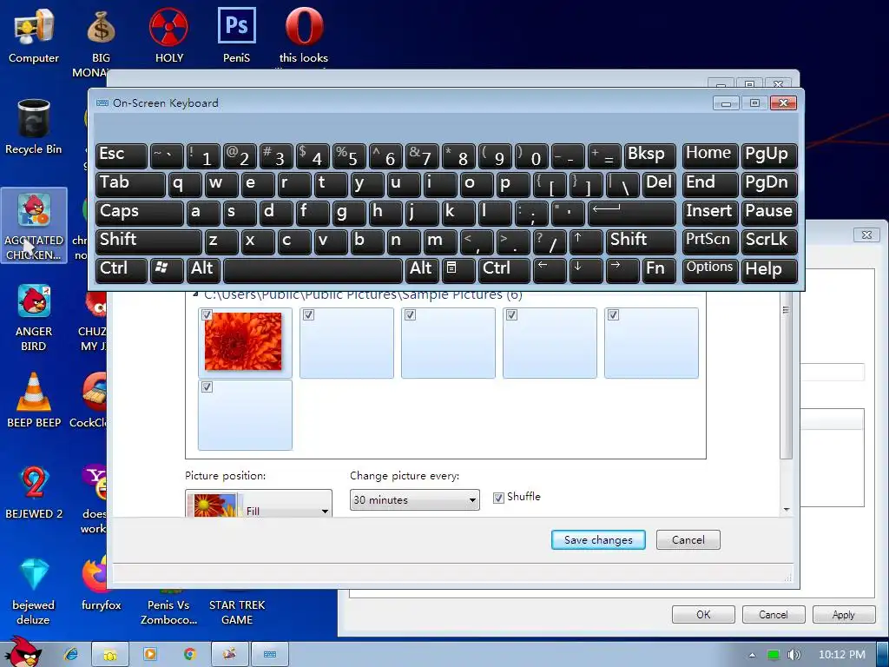Toggle the Caps lock key
This screenshot has height=667, width=889.
tap(139, 214)
